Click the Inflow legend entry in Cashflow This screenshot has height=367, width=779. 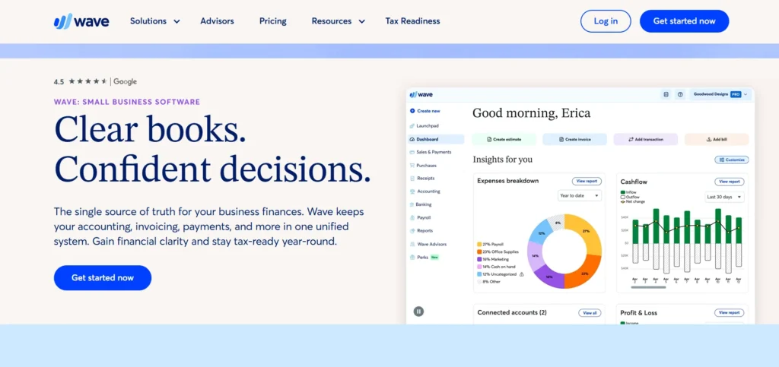tap(628, 192)
